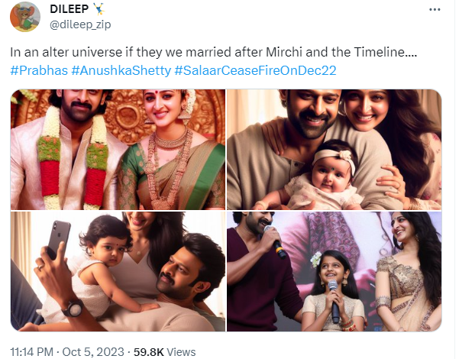459x359 pixels.
Task: Open the #Prabhas hashtag
Action: click(38, 70)
